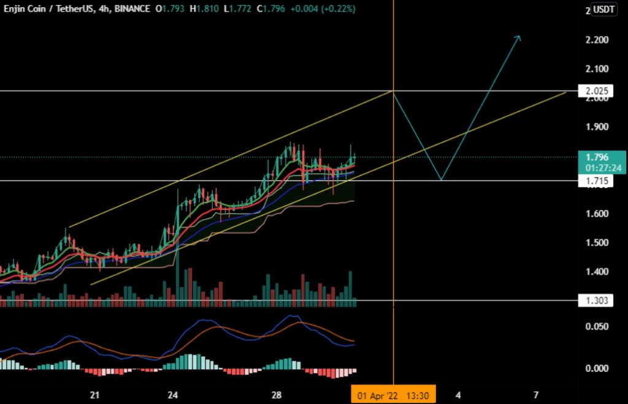Screen dimensions: 628x404
Task: Click the 0.050 MACD scale value
Action: pyautogui.click(x=597, y=327)
